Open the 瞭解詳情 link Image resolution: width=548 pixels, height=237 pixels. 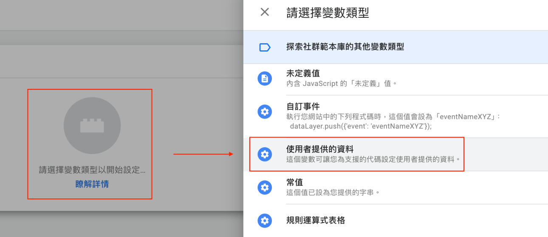click(92, 184)
